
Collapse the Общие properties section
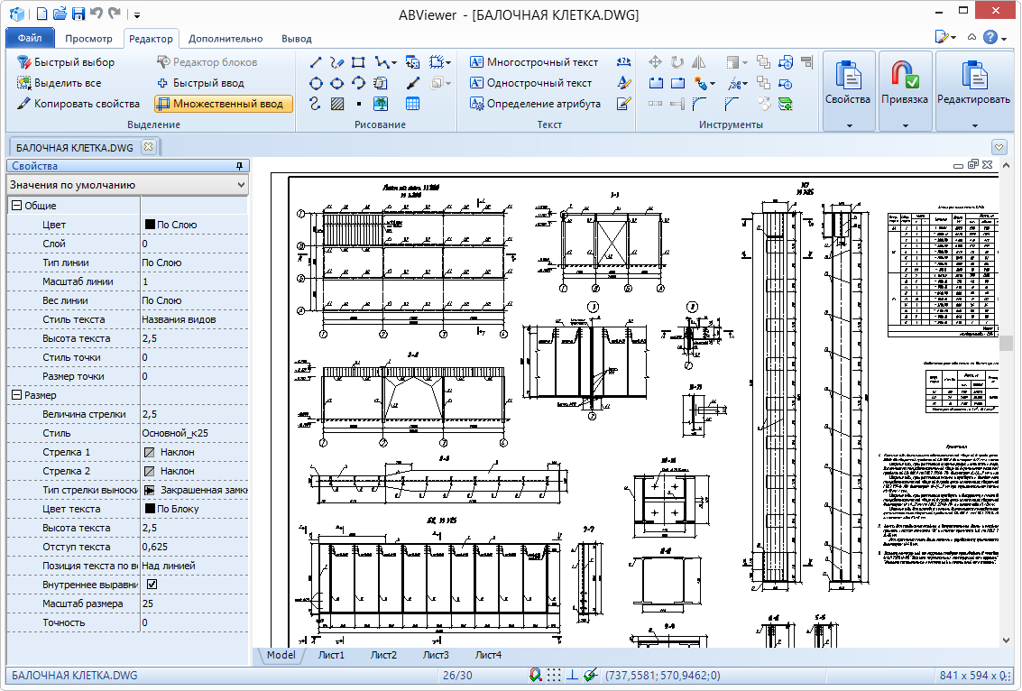pos(16,206)
